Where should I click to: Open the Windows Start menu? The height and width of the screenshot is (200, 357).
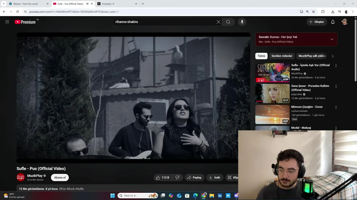pos(112,196)
